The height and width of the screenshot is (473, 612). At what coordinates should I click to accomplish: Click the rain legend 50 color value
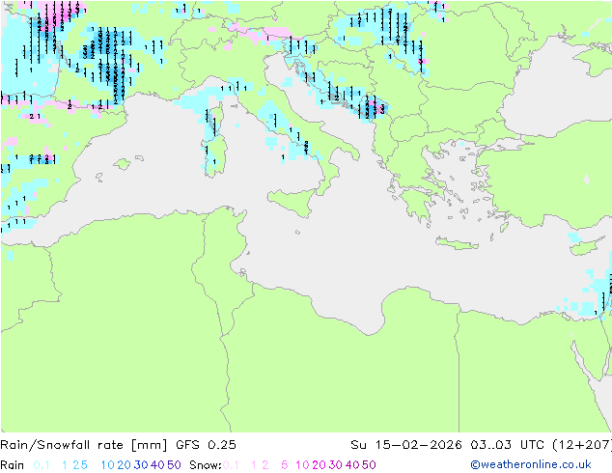[x=174, y=465]
